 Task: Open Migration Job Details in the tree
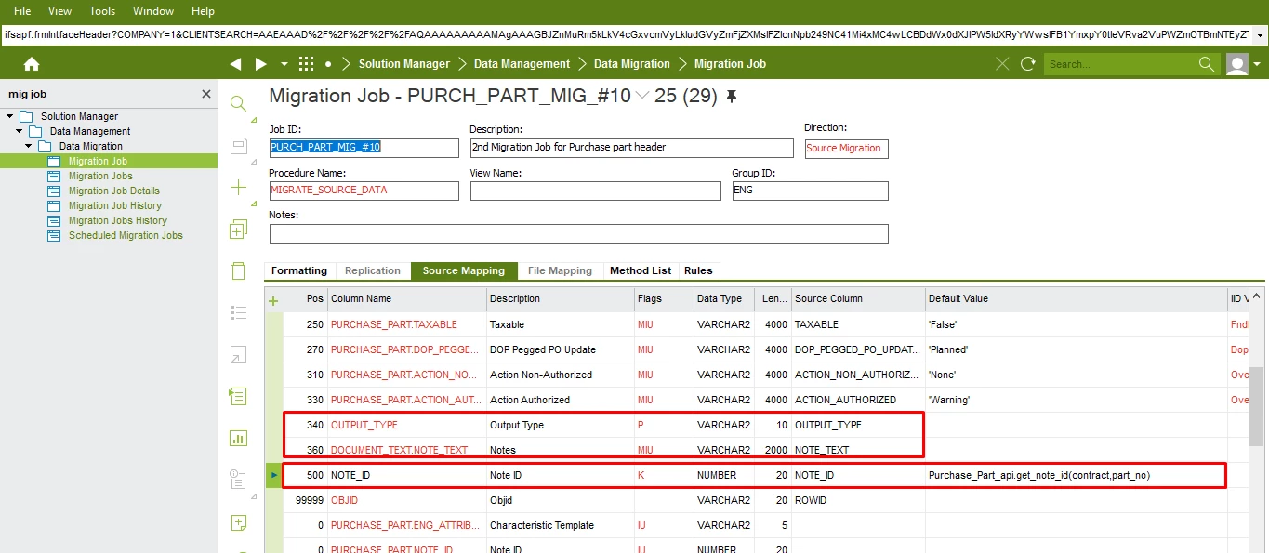coord(114,191)
